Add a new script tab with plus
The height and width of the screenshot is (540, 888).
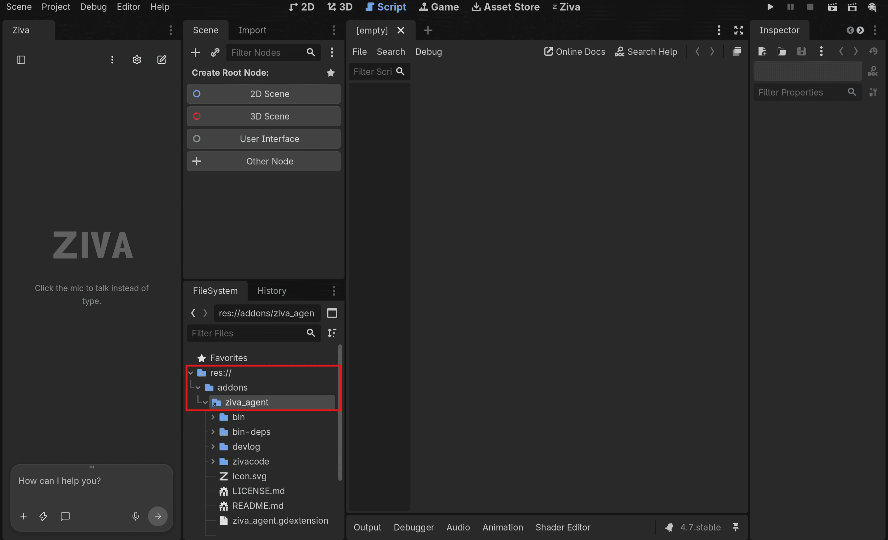pyautogui.click(x=428, y=30)
